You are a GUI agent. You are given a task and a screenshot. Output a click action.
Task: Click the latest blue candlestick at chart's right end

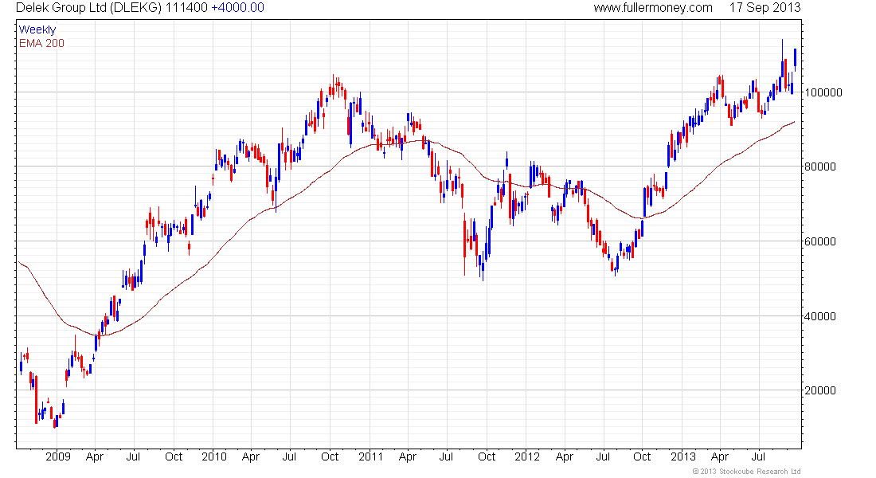795,59
